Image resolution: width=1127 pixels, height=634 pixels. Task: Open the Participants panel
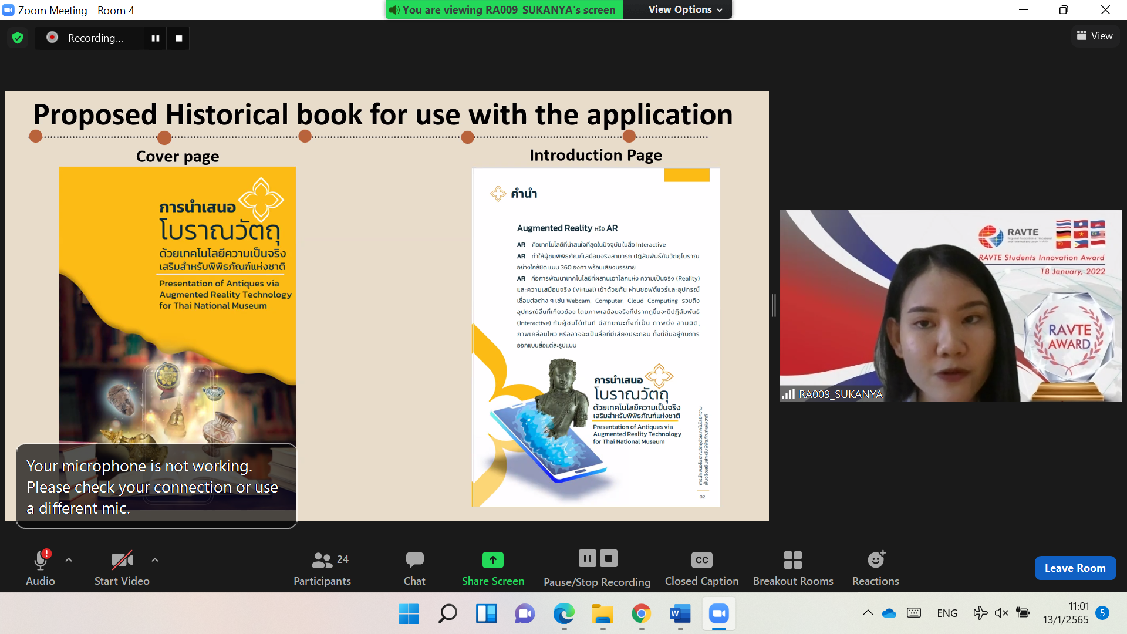click(322, 568)
